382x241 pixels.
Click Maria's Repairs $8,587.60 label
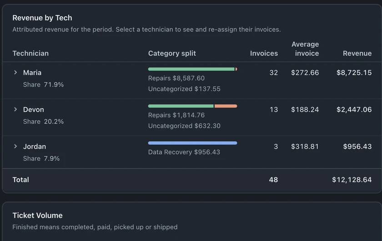point(176,79)
